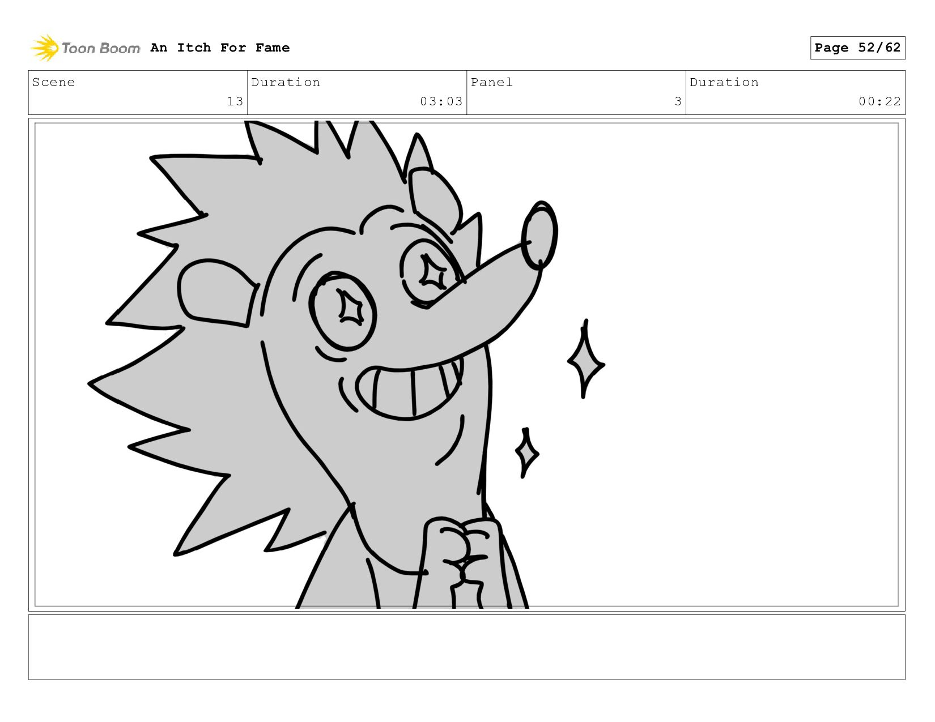Click panel duration value '00:22'
The image size is (935, 722).
[879, 101]
